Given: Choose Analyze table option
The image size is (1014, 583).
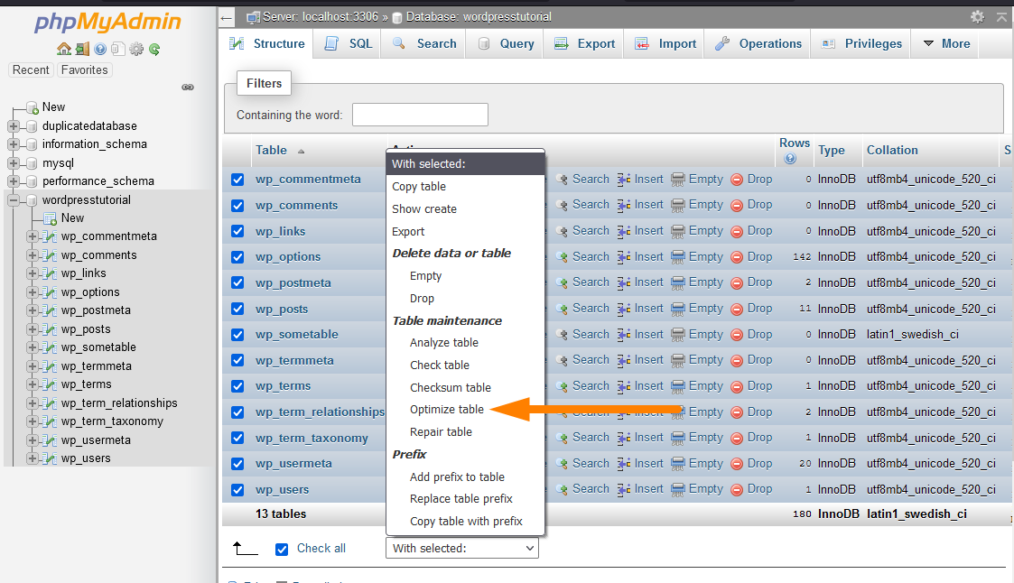Looking at the screenshot, I should pos(443,343).
